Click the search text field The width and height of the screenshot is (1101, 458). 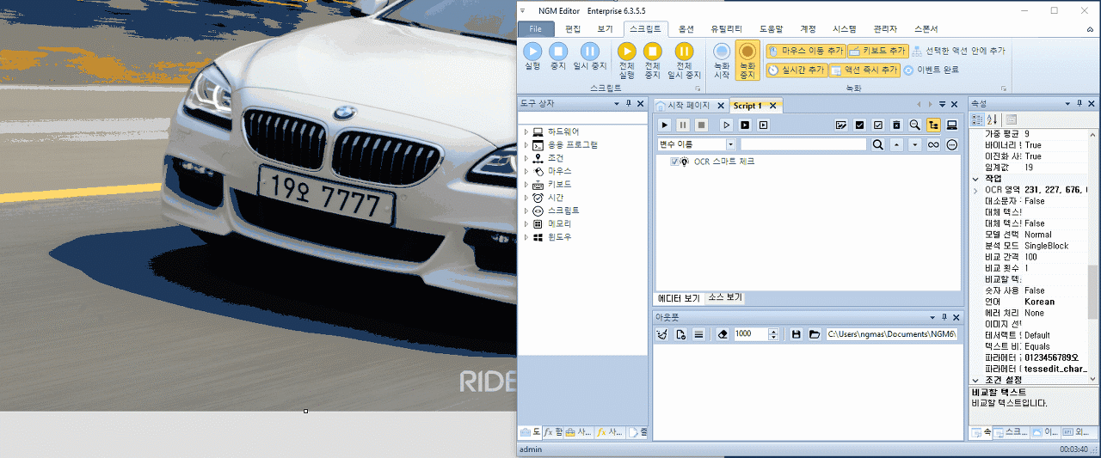(803, 144)
